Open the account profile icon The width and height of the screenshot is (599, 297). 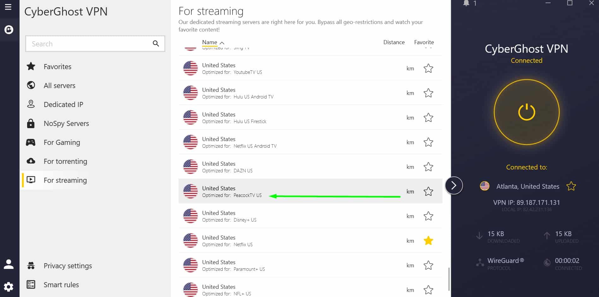tap(9, 264)
